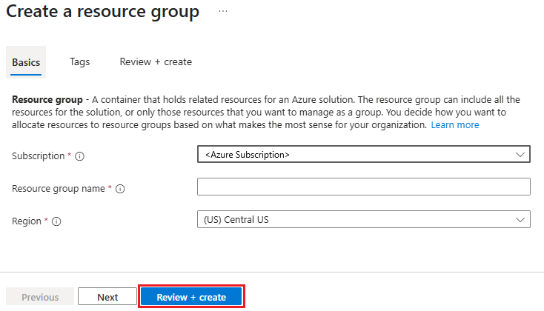The image size is (544, 311).
Task: Click the Region field label
Action: 27,221
